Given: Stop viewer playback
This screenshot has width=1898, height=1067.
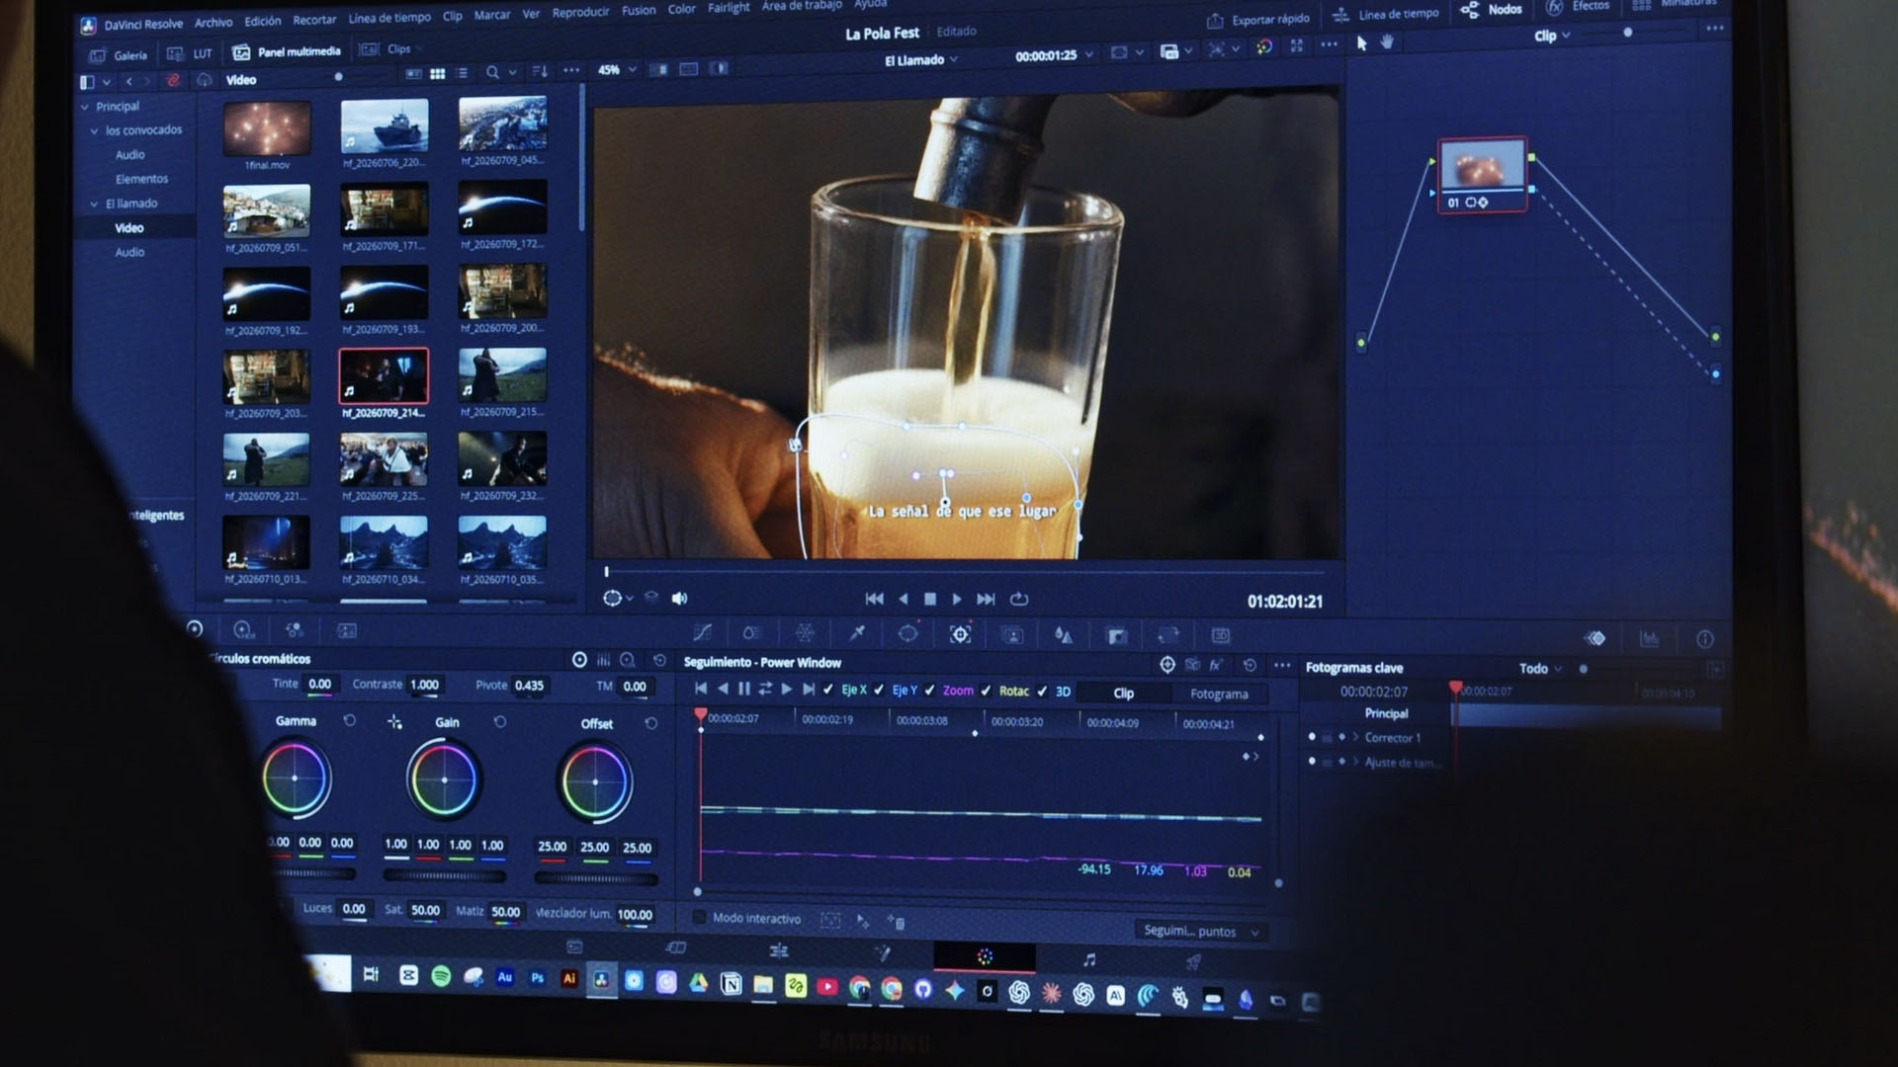Looking at the screenshot, I should point(930,599).
